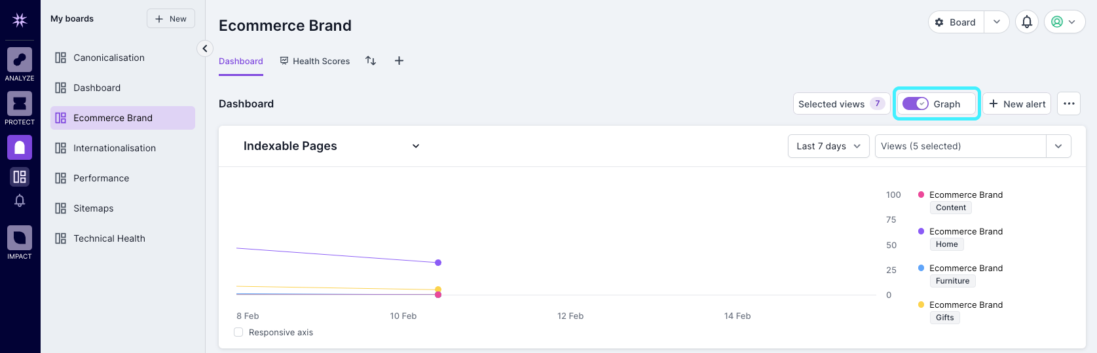Add a new tab with plus icon
Screen dimensions: 1097x353
(399, 61)
